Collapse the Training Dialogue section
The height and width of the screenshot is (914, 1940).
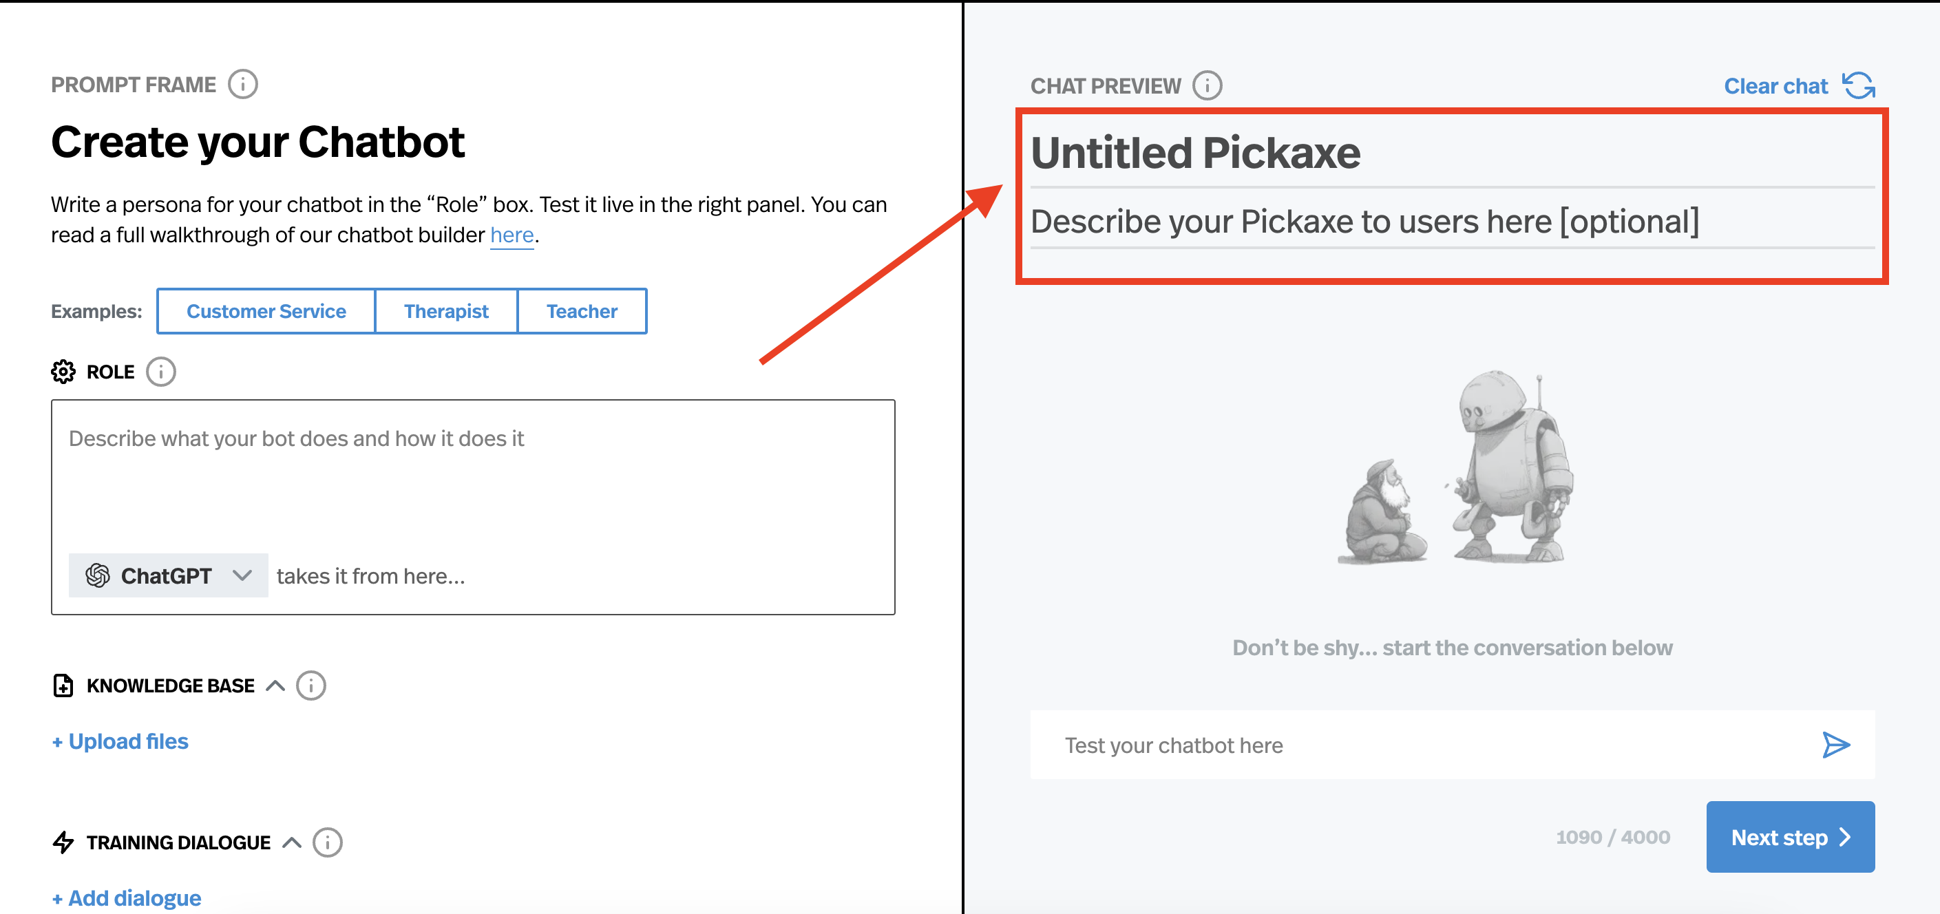(291, 842)
